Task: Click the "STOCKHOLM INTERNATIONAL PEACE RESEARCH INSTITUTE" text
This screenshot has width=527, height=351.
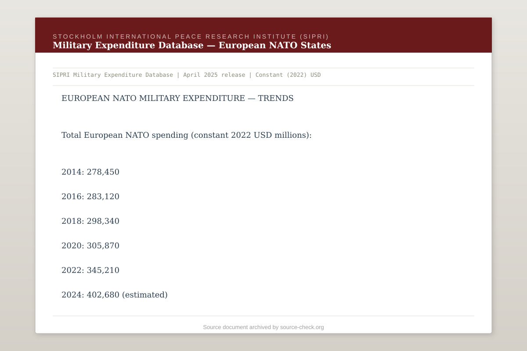Action: [191, 36]
